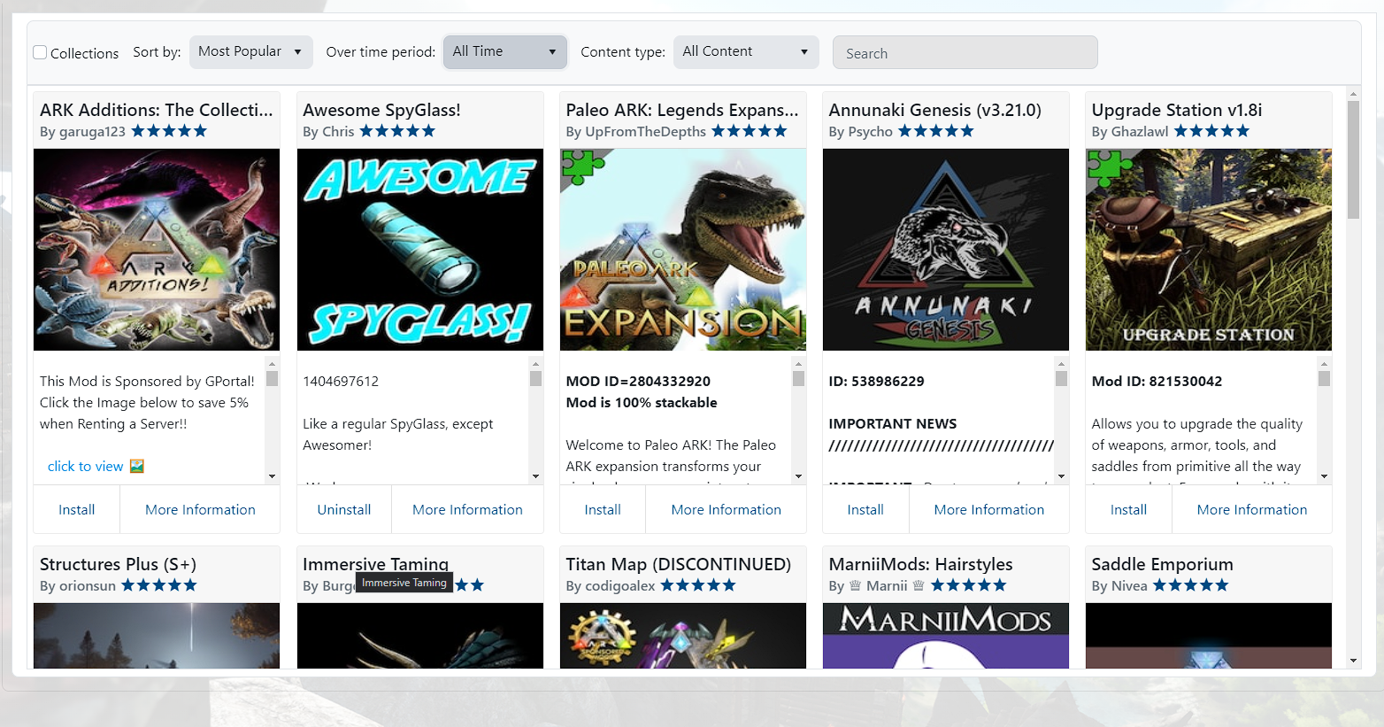The height and width of the screenshot is (727, 1384).
Task: Click the 'Saddle Emporium' title
Action: [x=1162, y=564]
